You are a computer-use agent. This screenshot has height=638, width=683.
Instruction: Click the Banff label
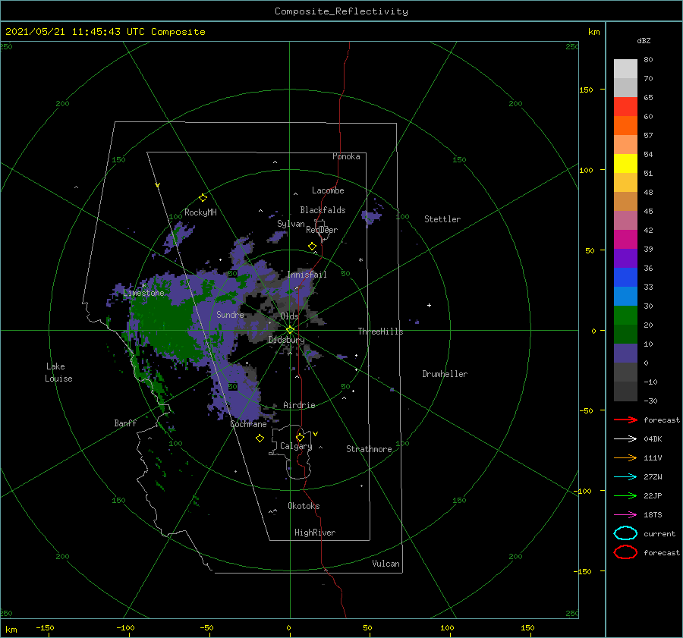point(125,423)
